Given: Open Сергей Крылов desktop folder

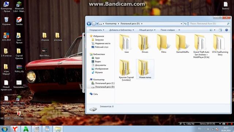Looking at the screenshot, I should click(x=19, y=54).
